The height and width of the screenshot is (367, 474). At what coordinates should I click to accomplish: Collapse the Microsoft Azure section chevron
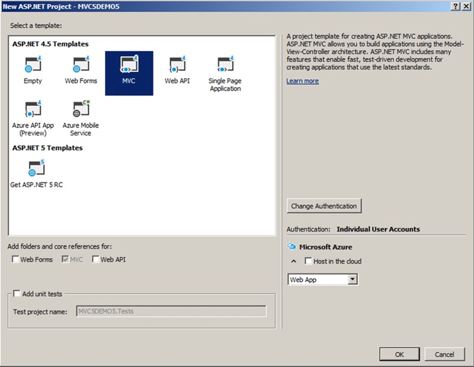(294, 261)
